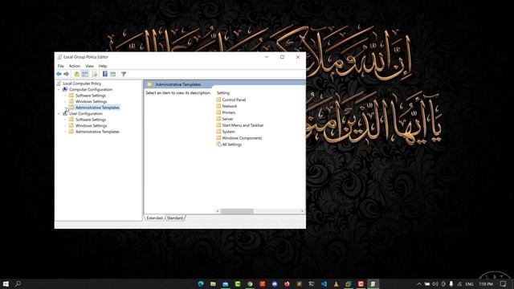
Task: Expand Software Settings under Computer Configuration
Action: tap(65, 96)
